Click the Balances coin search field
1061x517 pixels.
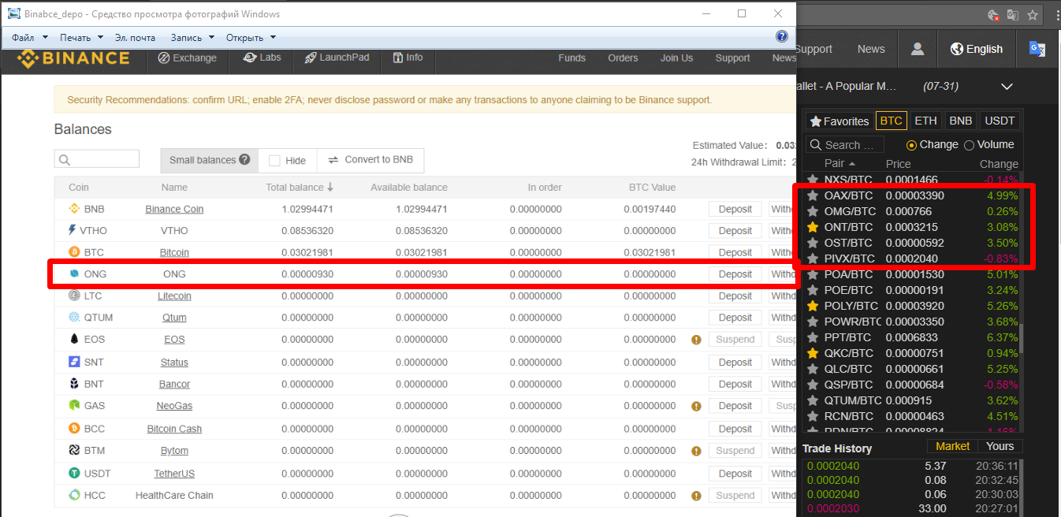96,158
